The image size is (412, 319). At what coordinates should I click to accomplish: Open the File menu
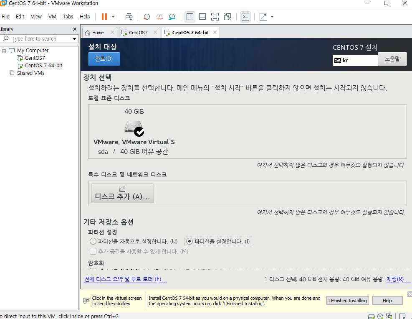click(x=5, y=17)
